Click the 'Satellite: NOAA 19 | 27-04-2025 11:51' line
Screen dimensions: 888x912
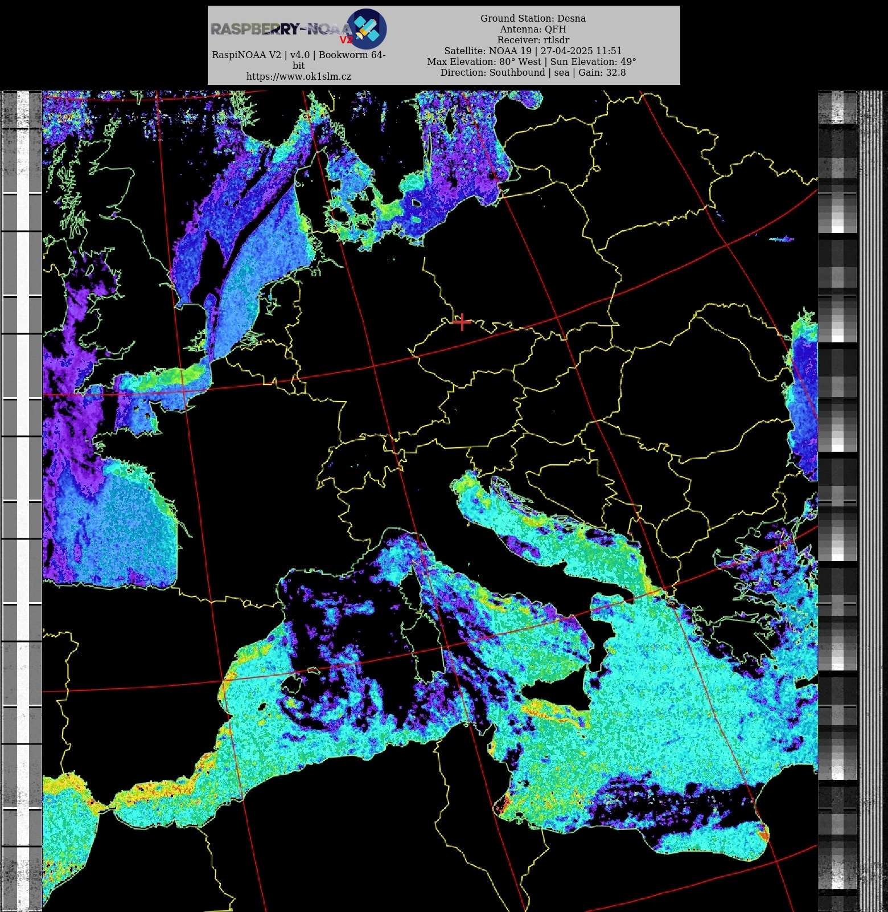tap(533, 51)
